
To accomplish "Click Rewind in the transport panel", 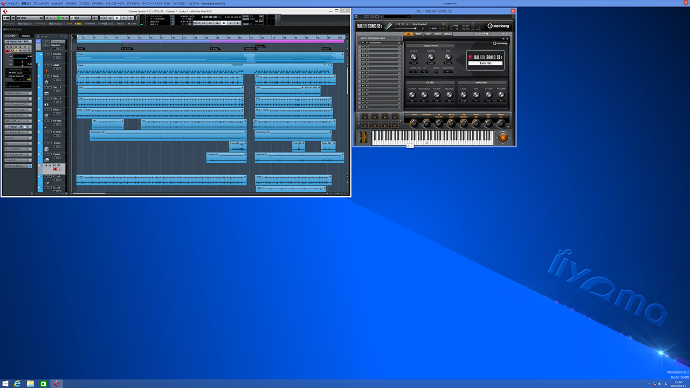I will pos(203,23).
